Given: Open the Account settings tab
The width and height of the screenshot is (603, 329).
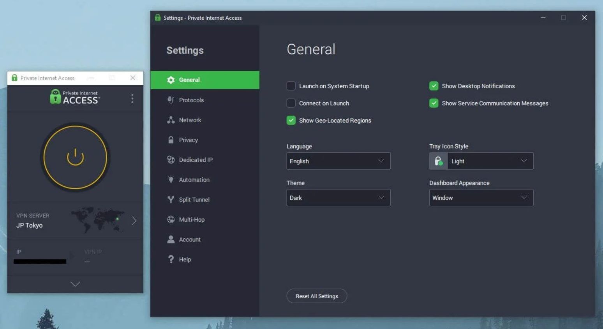Looking at the screenshot, I should 205,239.
